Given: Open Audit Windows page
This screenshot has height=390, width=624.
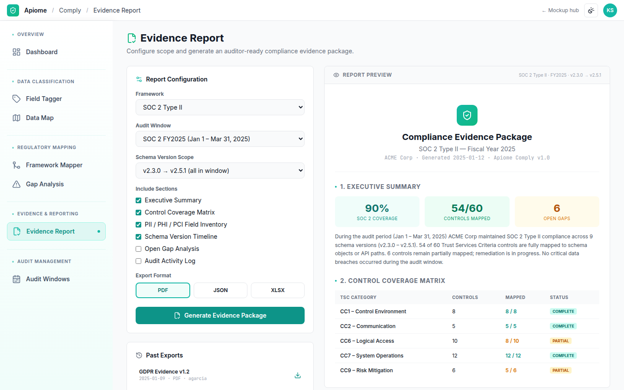Looking at the screenshot, I should coord(56,279).
